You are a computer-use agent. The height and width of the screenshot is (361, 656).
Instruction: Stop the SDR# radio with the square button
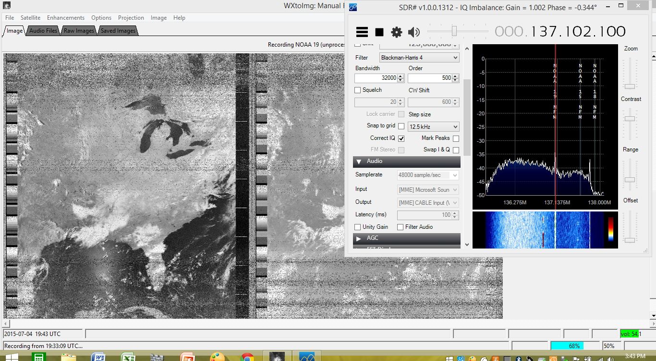coord(379,32)
